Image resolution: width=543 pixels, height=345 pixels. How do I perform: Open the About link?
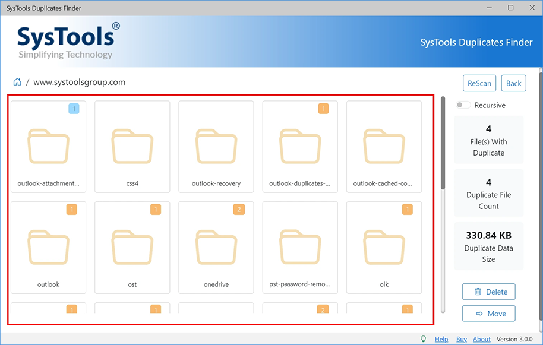482,339
